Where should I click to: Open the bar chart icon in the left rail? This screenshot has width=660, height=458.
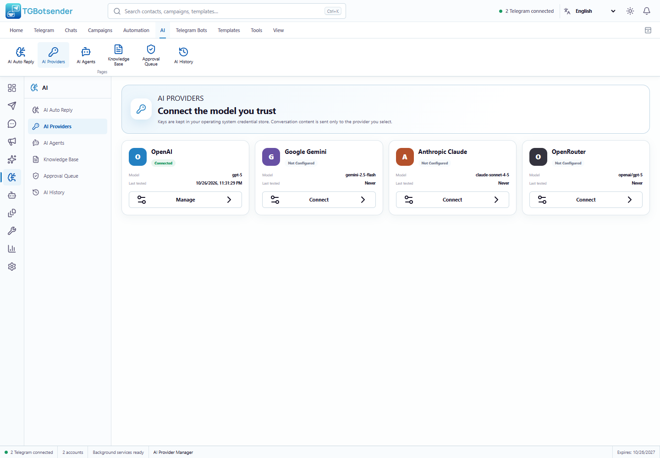[12, 249]
